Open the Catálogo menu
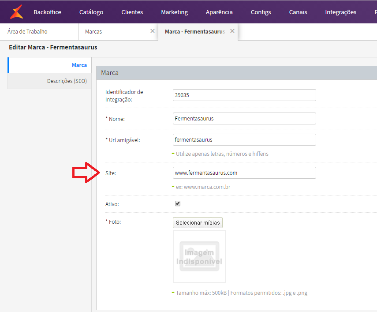 (91, 12)
